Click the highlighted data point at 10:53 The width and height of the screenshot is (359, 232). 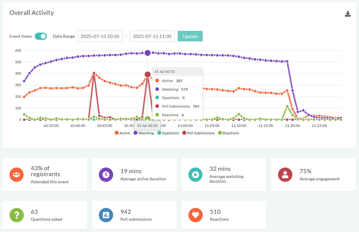147,53
